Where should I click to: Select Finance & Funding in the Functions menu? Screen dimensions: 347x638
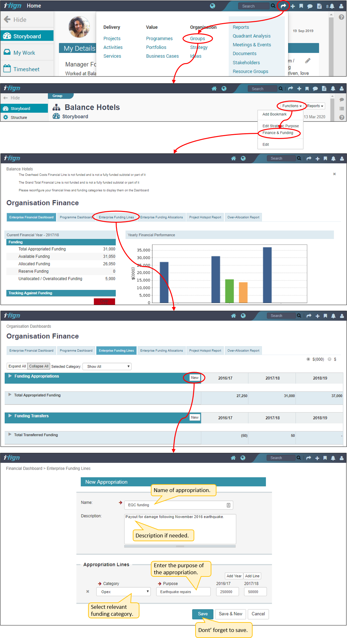coord(278,133)
